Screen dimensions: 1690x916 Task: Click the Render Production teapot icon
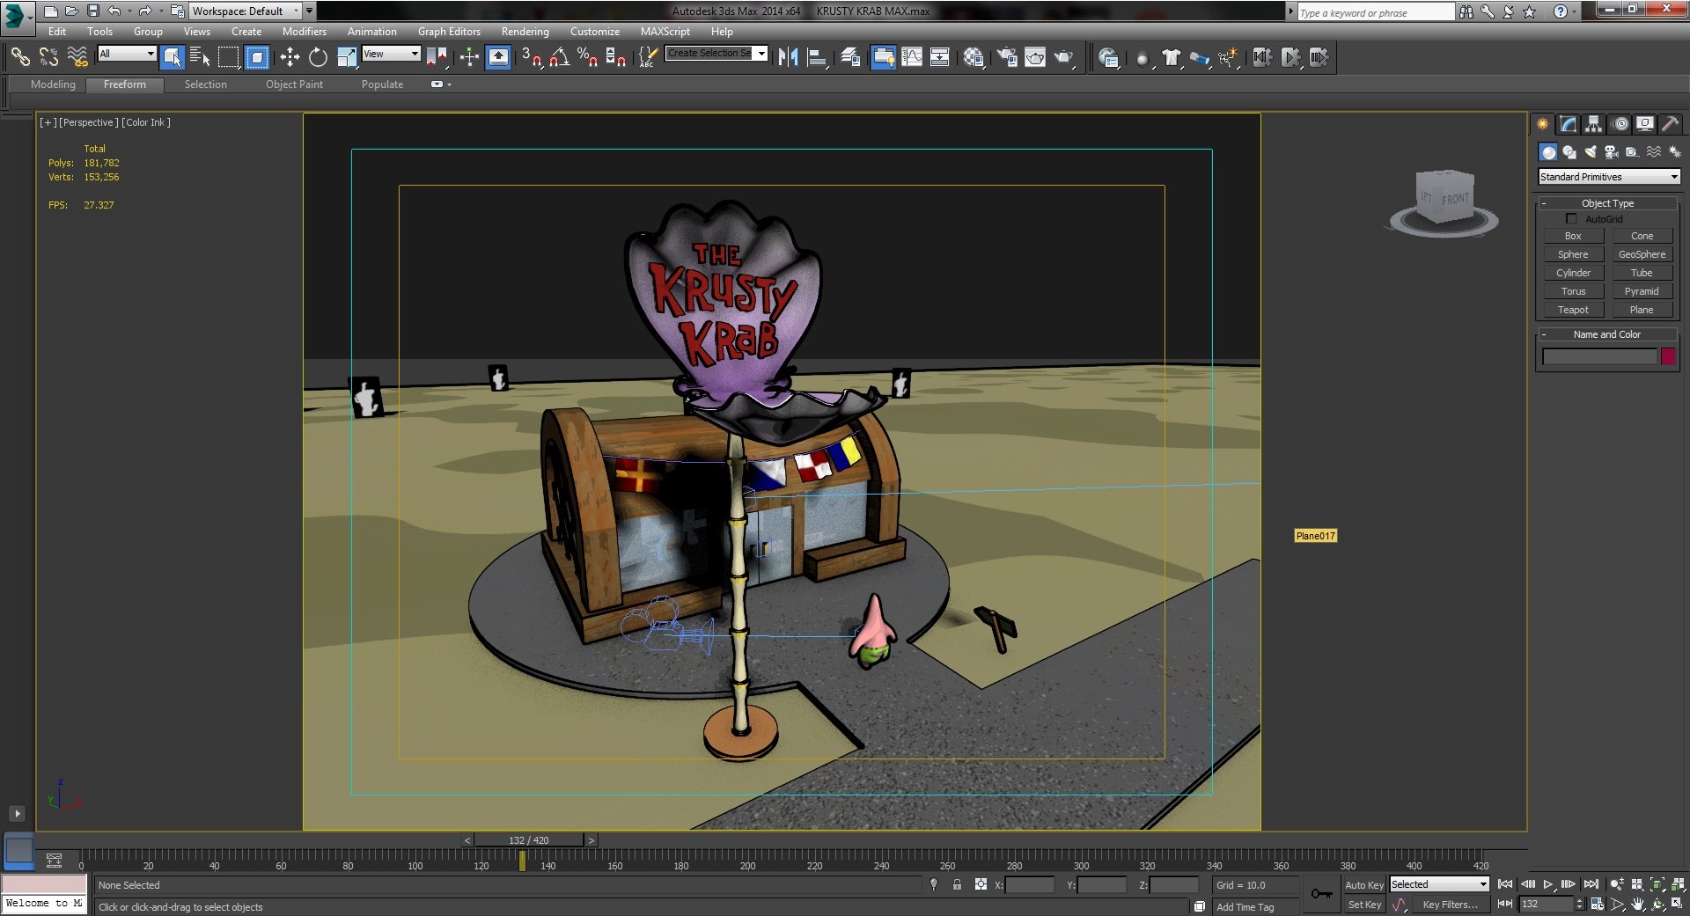[1064, 57]
